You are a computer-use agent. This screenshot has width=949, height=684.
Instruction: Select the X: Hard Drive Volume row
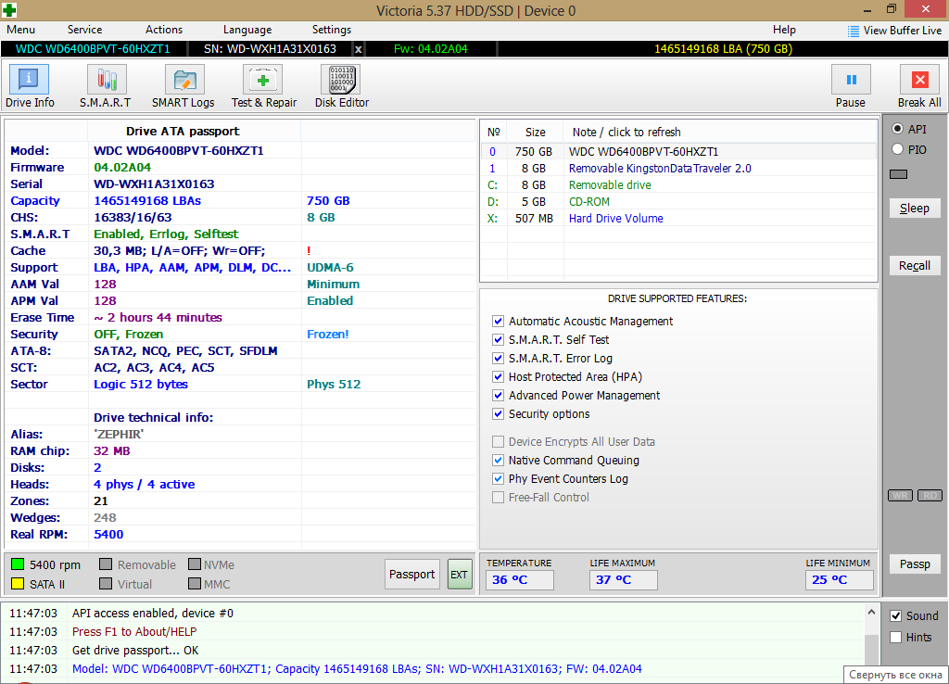[x=678, y=219]
